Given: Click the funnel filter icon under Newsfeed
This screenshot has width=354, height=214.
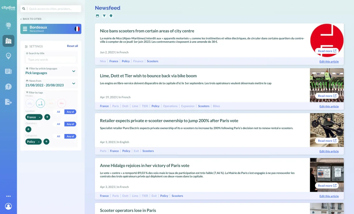Looking at the screenshot, I should click(x=104, y=16).
